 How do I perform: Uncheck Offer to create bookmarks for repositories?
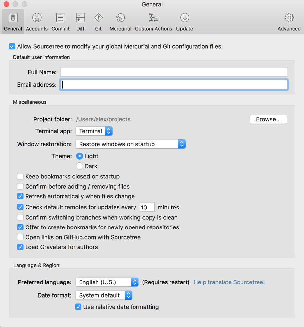[20, 227]
